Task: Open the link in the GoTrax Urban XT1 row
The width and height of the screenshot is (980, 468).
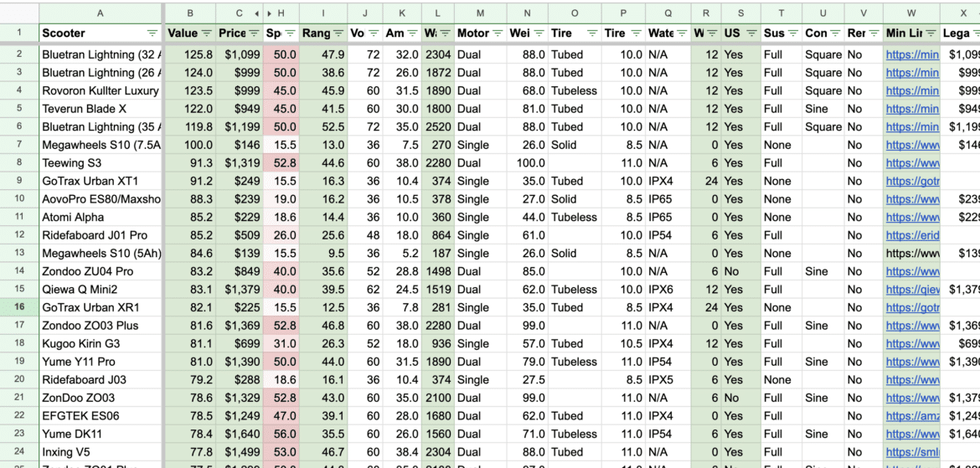Action: click(912, 181)
